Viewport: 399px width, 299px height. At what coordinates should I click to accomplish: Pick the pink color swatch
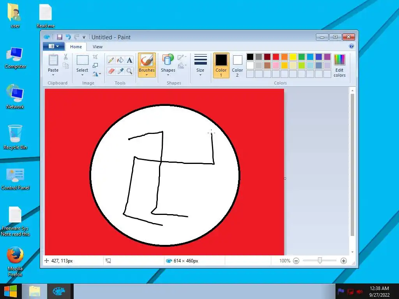click(276, 65)
